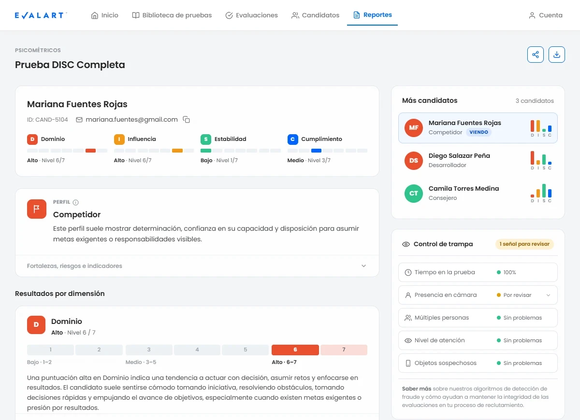The height and width of the screenshot is (420, 580).
Task: Open the Nivel de atención row
Action: point(478,340)
